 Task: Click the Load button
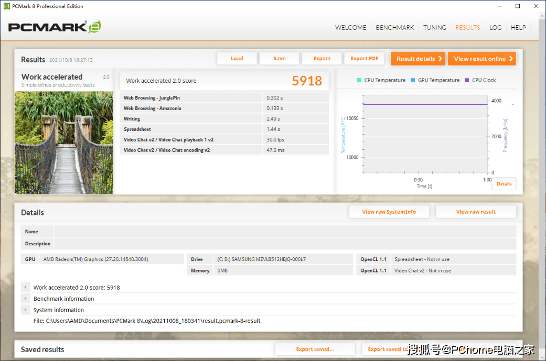tap(237, 59)
